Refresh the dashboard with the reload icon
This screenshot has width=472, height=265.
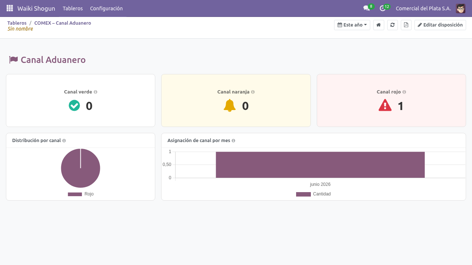(x=392, y=25)
